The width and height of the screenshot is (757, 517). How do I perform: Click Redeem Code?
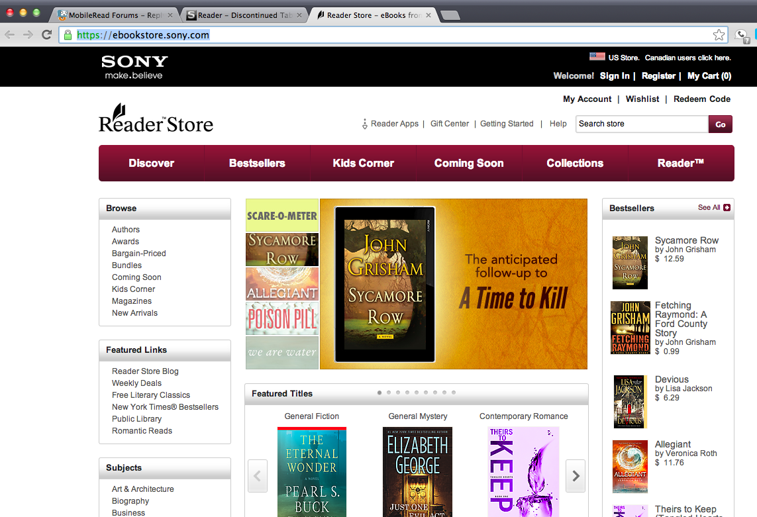tap(702, 99)
